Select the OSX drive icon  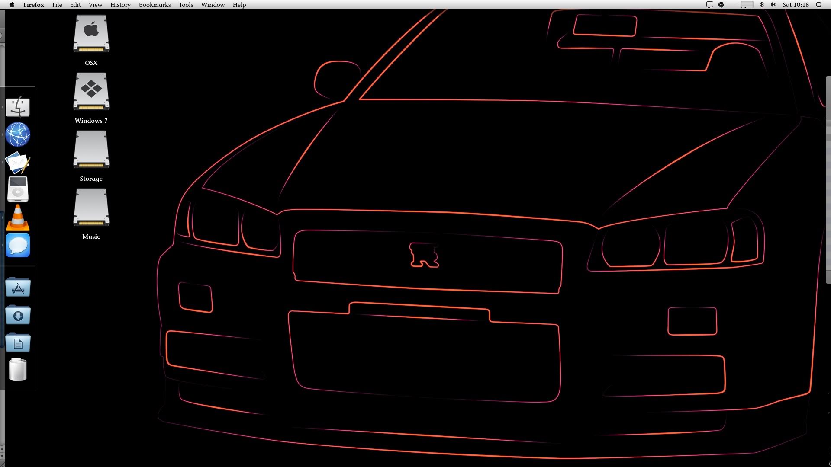point(91,34)
